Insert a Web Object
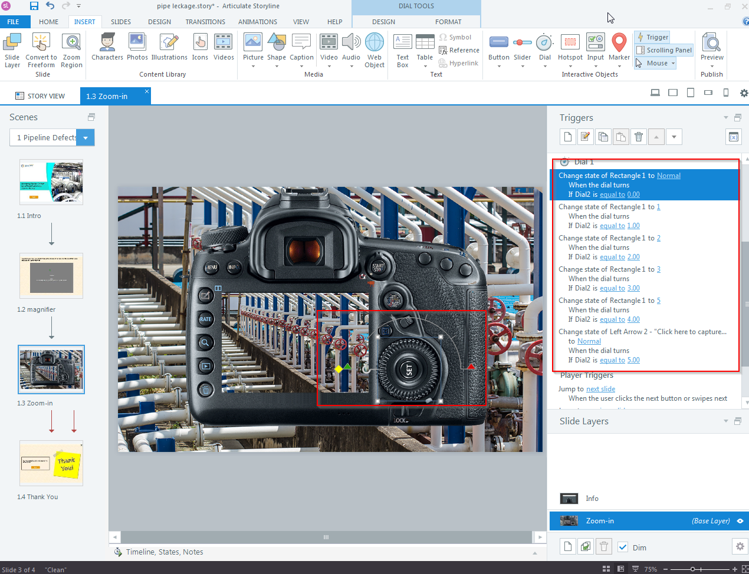 pos(374,51)
